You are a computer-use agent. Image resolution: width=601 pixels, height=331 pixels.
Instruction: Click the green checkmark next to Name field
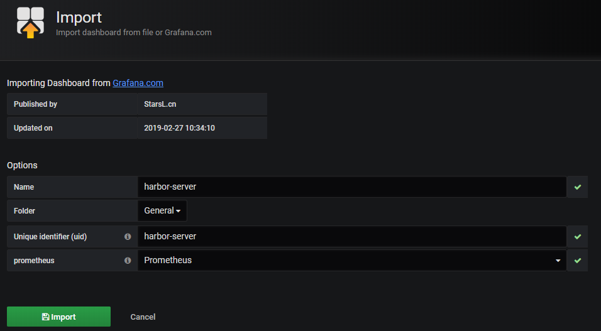[x=578, y=187]
